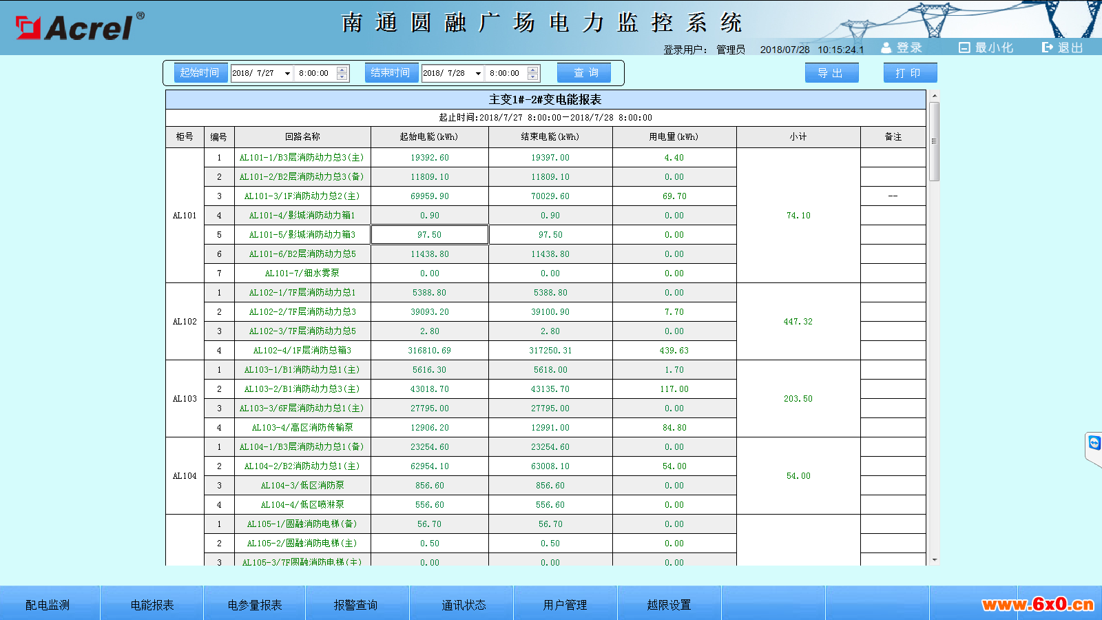Click the table scrollbar down arrow
Image resolution: width=1102 pixels, height=620 pixels.
pos(934,560)
